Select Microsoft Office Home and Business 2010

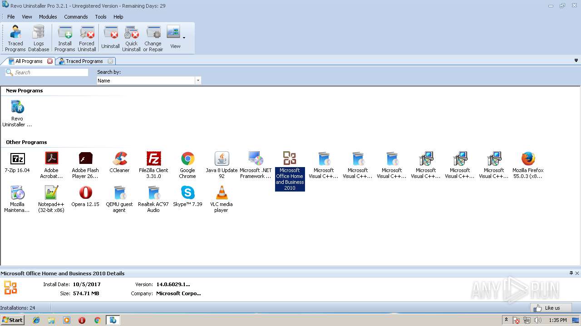(x=290, y=171)
